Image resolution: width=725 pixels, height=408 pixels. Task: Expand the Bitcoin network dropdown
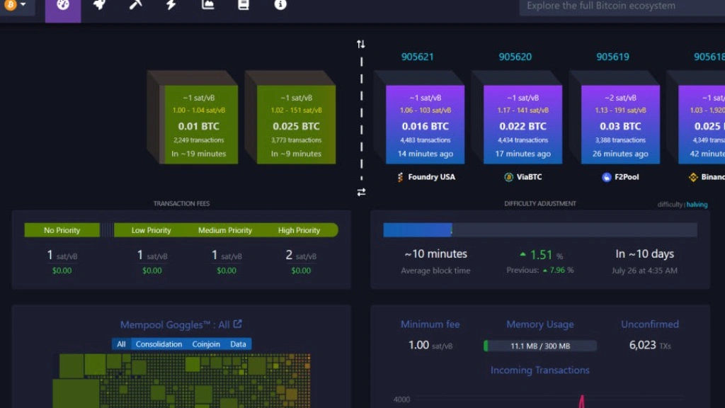[16, 5]
